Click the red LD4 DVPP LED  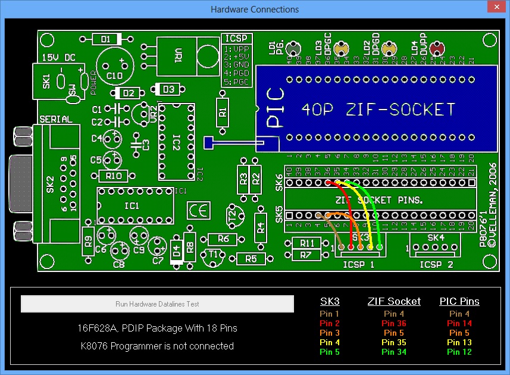[x=437, y=49]
